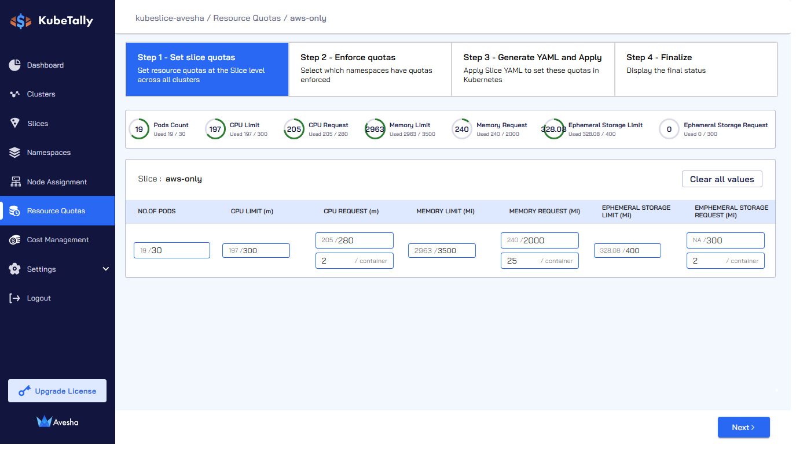Click the MEMORY LIMIT (Mi) column header
This screenshot has width=796, height=452.
pyautogui.click(x=445, y=212)
